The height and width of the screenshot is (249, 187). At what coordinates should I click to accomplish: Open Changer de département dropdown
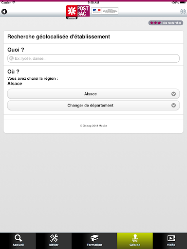pyautogui.click(x=93, y=106)
